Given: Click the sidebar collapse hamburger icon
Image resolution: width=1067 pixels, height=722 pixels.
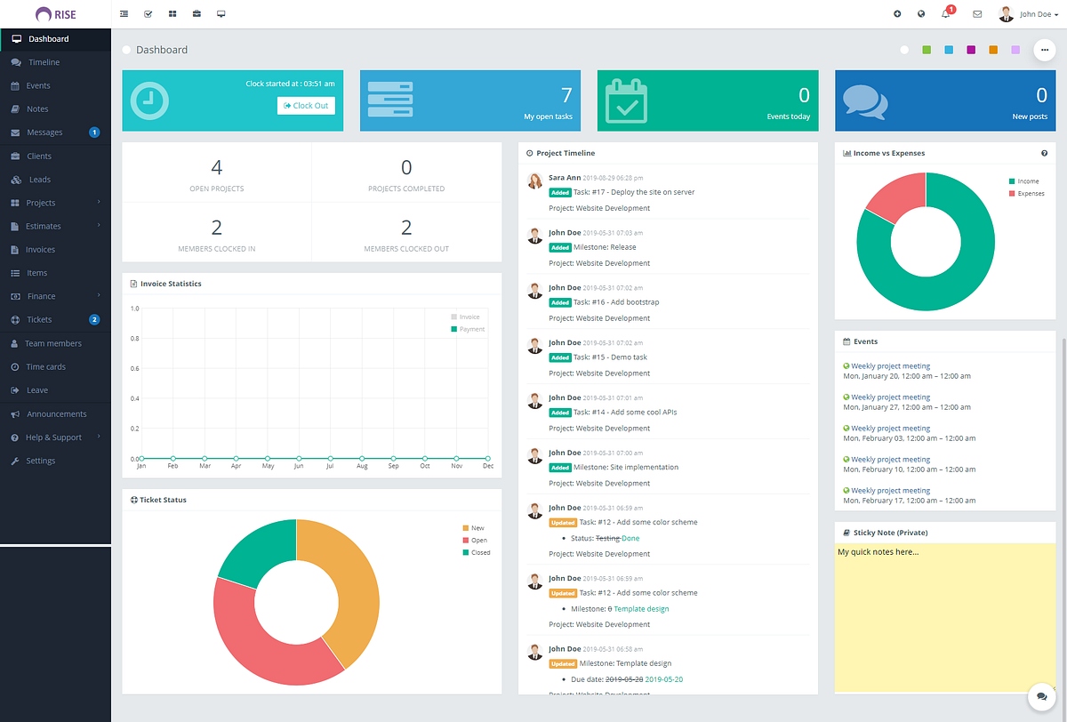Looking at the screenshot, I should pyautogui.click(x=124, y=13).
